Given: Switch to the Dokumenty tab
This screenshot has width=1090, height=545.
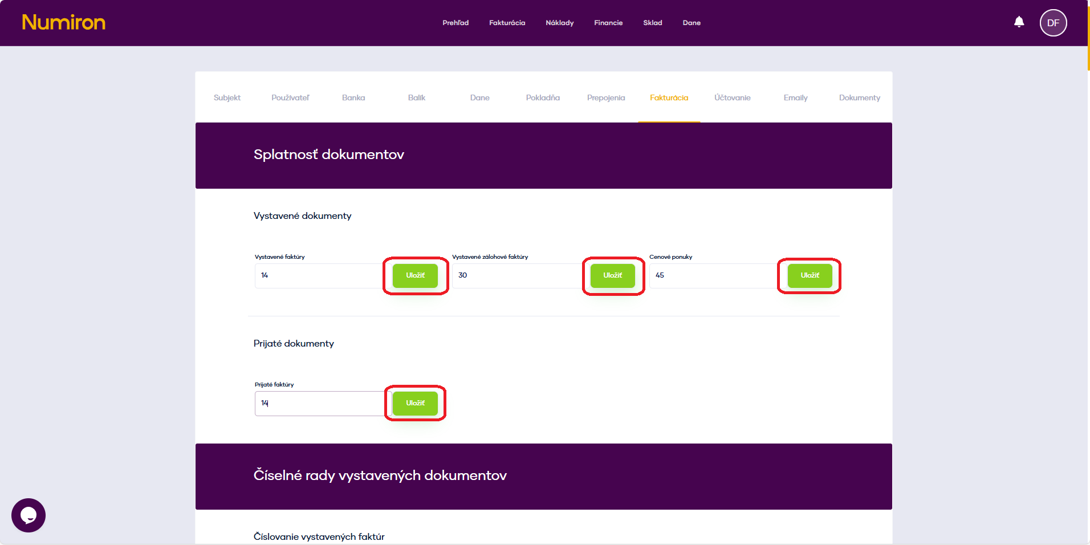Looking at the screenshot, I should [x=859, y=97].
